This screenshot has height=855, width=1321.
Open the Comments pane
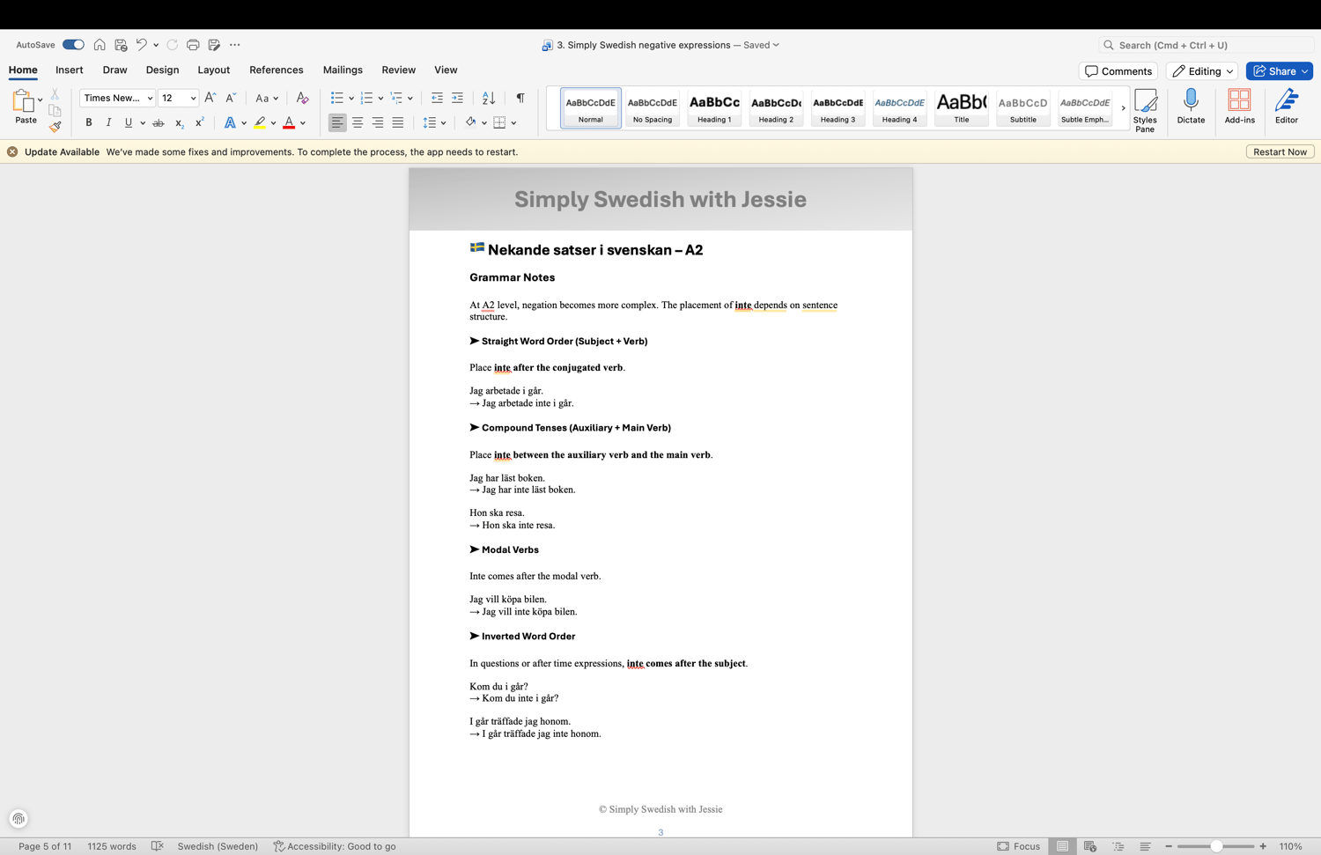tap(1118, 71)
